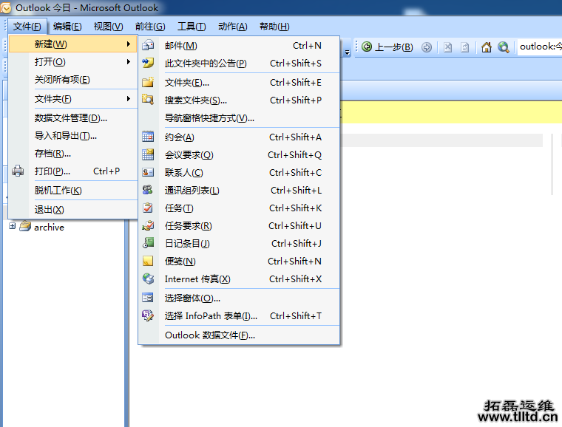Click the printer icon beside 打印(P)
Viewport: 562px width, 427px height.
(x=18, y=171)
